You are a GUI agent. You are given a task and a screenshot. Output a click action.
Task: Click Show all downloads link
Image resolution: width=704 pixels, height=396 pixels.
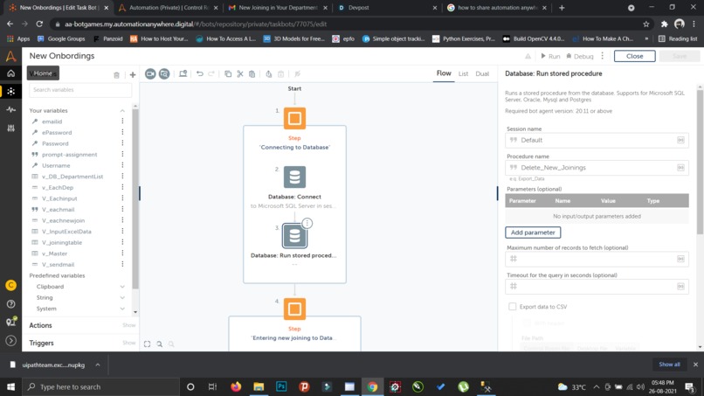(x=669, y=364)
